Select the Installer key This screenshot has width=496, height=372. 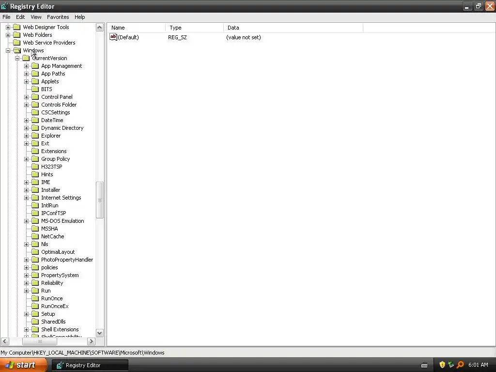click(50, 190)
